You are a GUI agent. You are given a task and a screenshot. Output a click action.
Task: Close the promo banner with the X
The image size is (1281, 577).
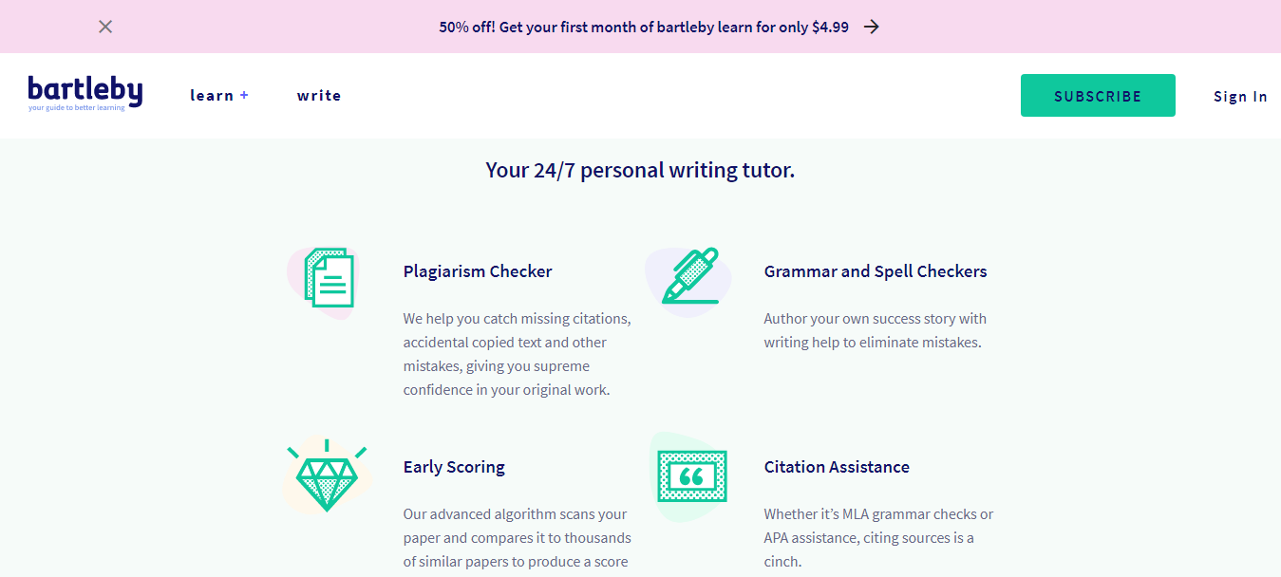[x=105, y=27]
